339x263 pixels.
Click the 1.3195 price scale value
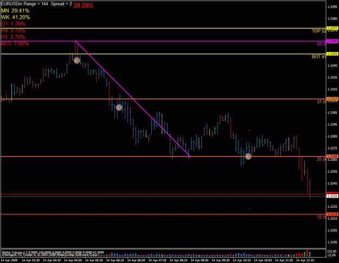pyautogui.click(x=332, y=242)
